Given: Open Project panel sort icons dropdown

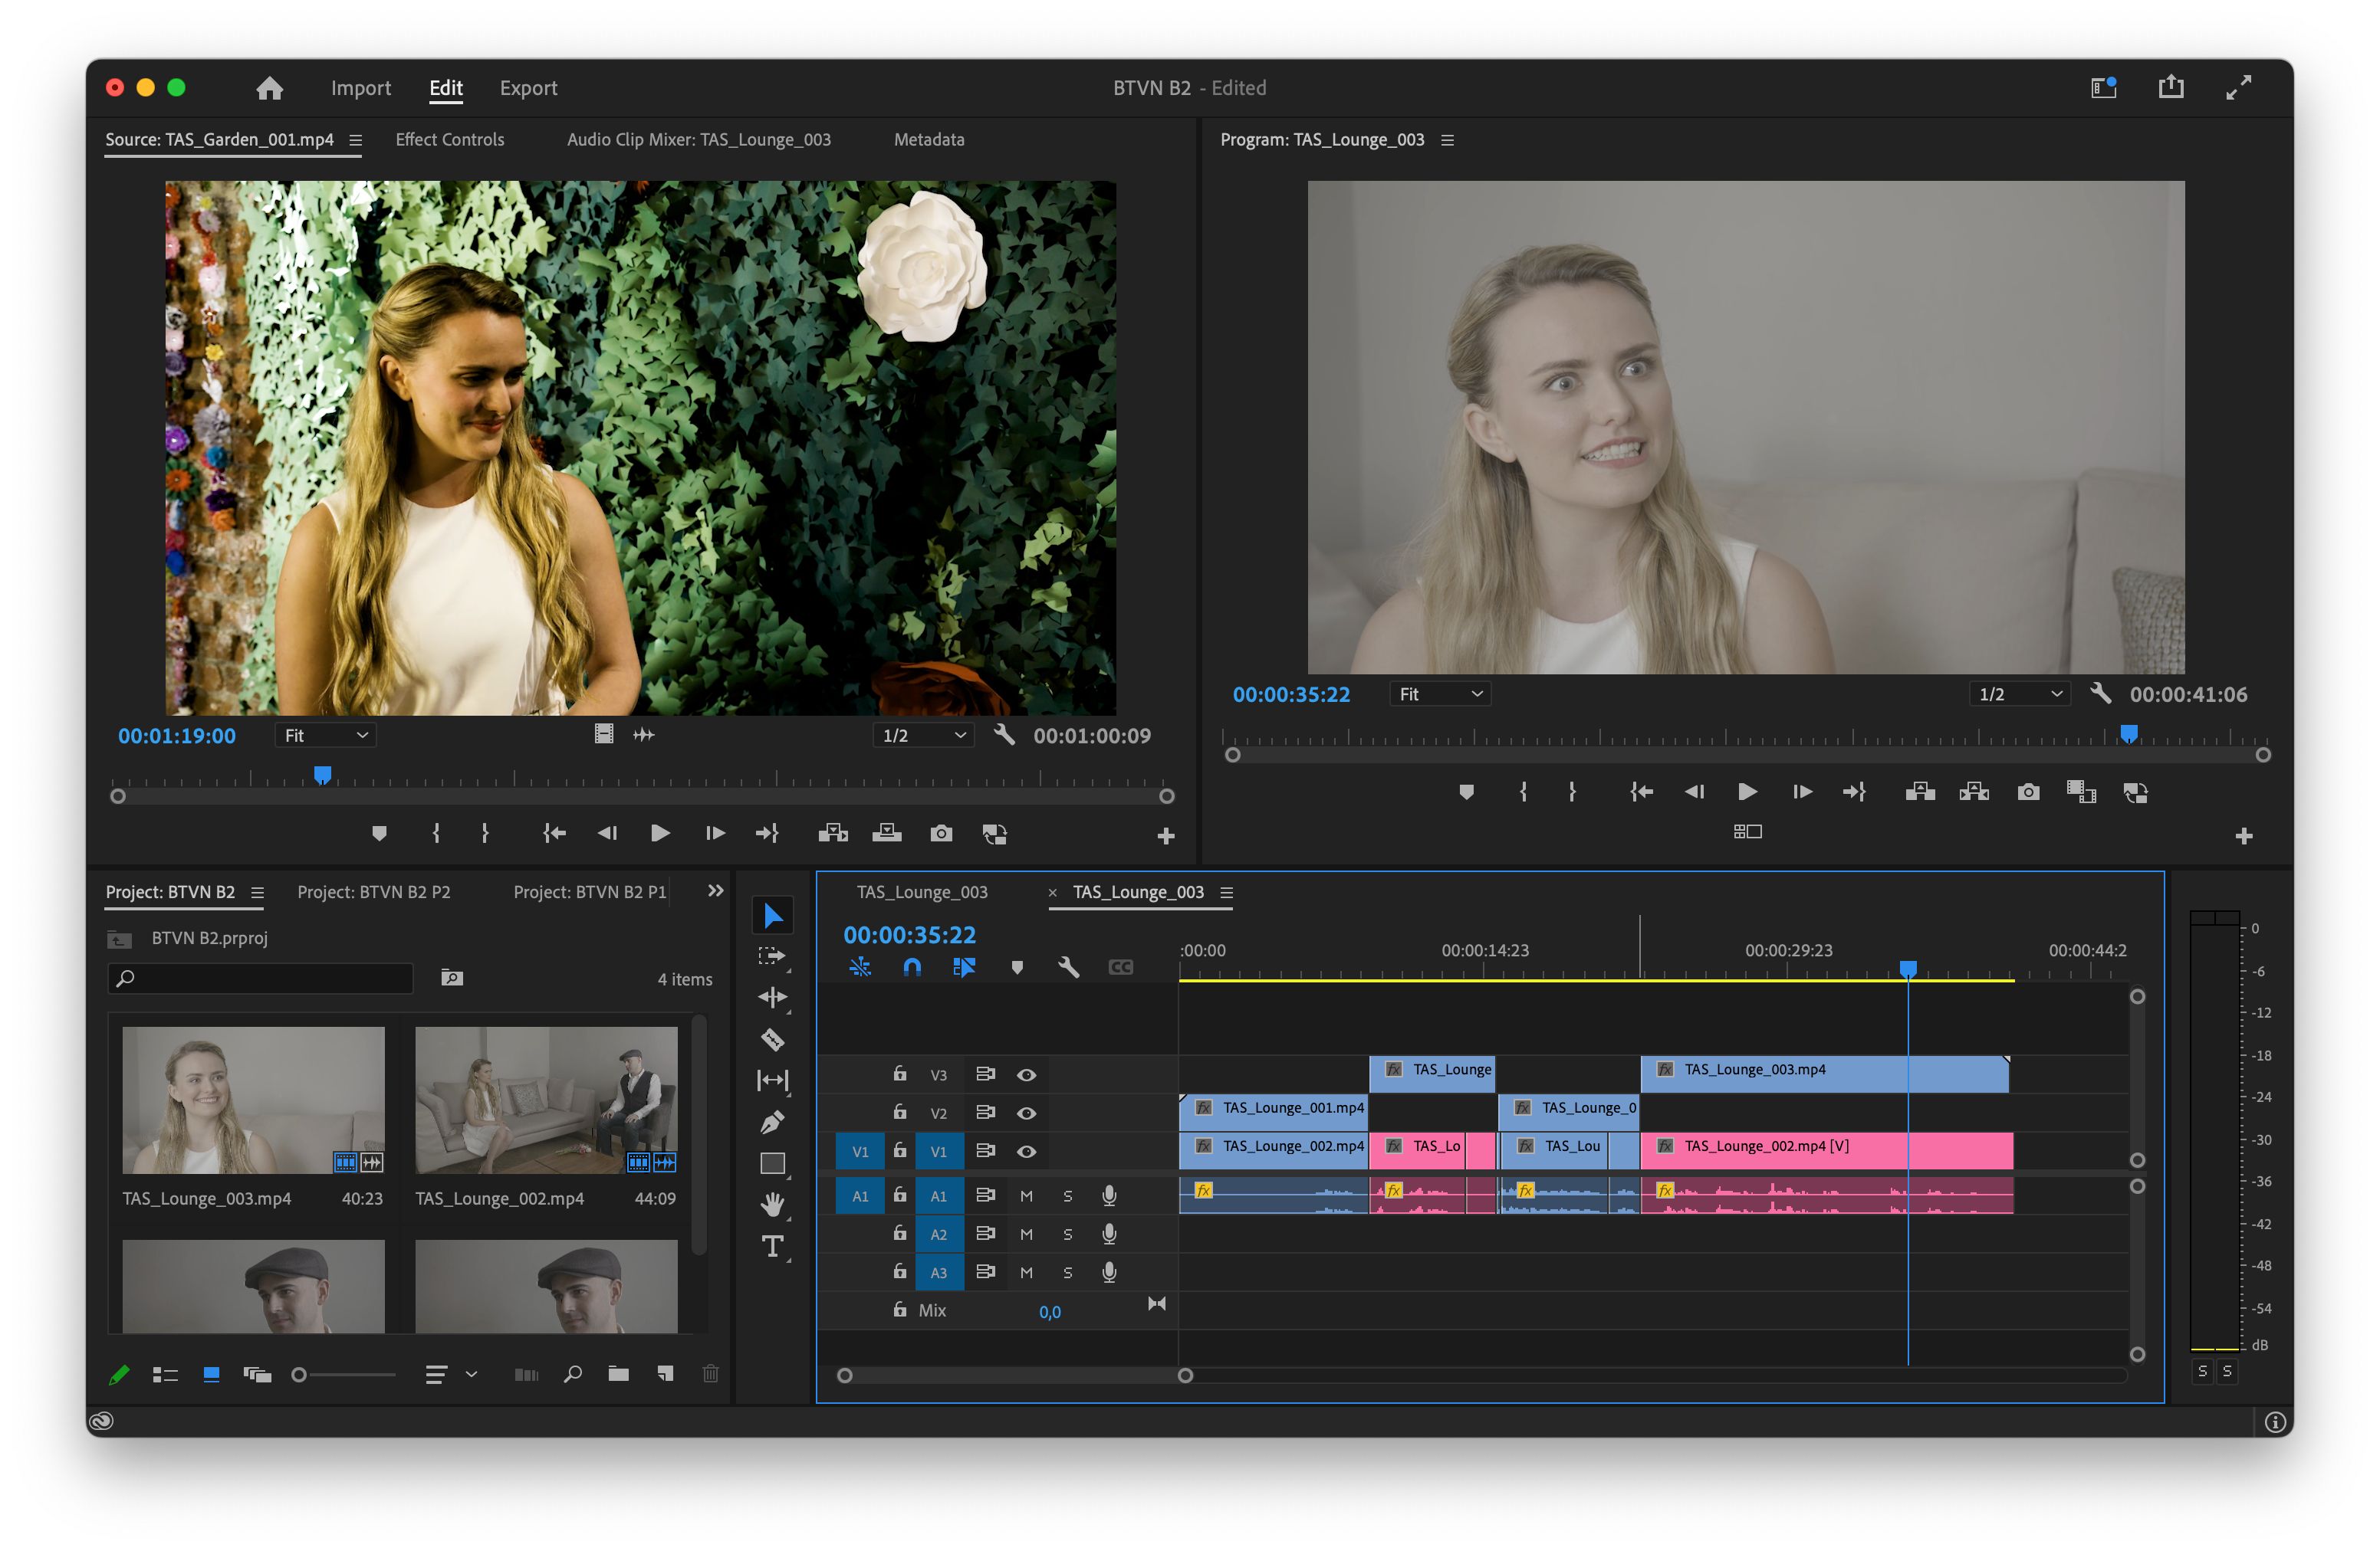Looking at the screenshot, I should click(452, 1375).
